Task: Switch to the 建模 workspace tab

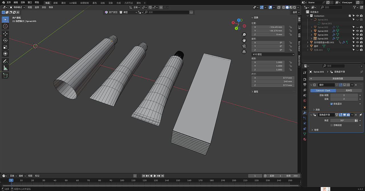Action: (55, 3)
